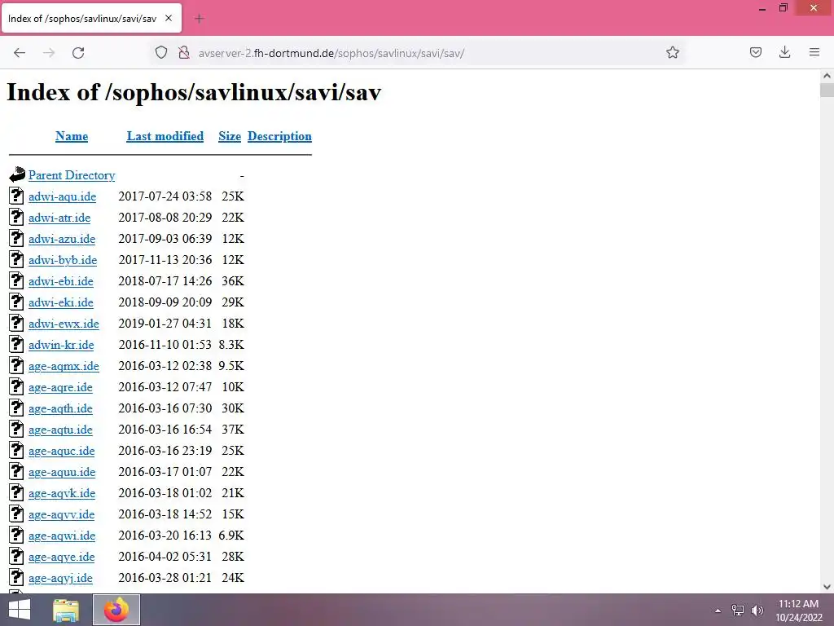Image resolution: width=834 pixels, height=626 pixels.
Task: Click file icon beside age-aquu.ide
Action: (16, 471)
